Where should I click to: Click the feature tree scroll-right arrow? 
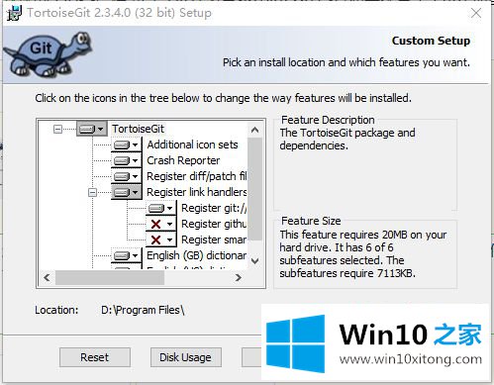coord(239,277)
